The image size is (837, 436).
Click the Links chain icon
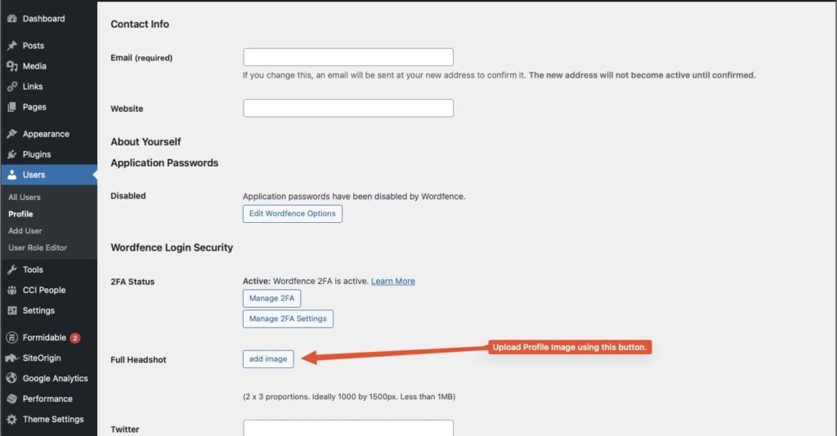tap(11, 87)
